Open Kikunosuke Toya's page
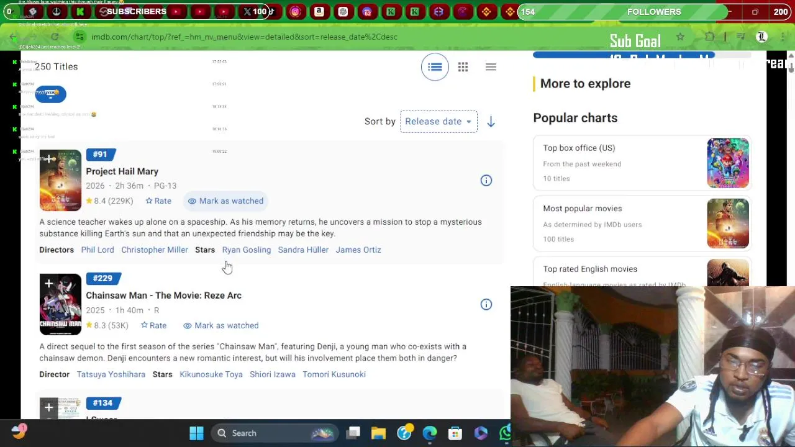The image size is (795, 447). pos(211,374)
